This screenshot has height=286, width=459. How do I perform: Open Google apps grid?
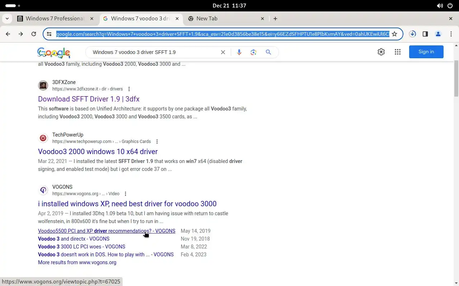[x=398, y=52]
